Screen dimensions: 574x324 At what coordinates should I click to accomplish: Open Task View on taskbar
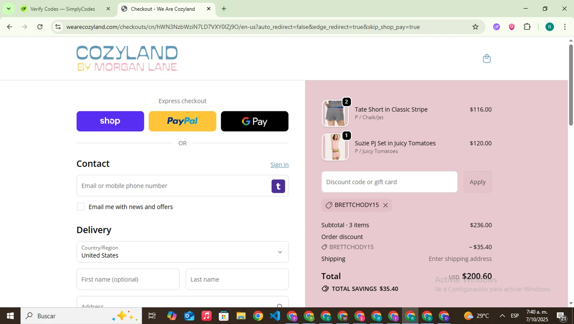click(x=152, y=316)
